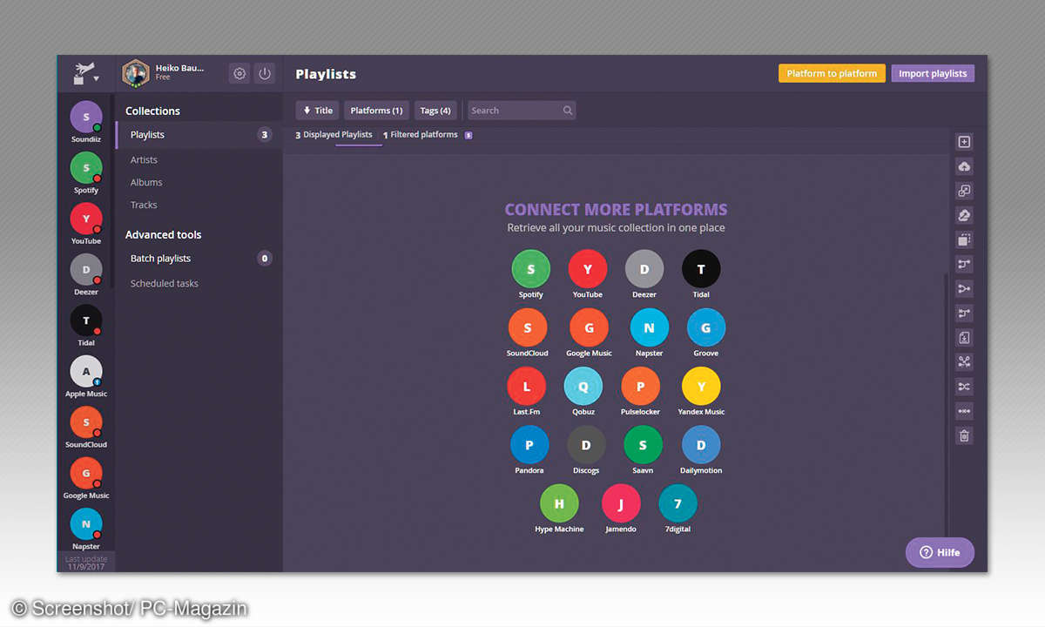Click the Playlists count badge 3

pyautogui.click(x=265, y=135)
